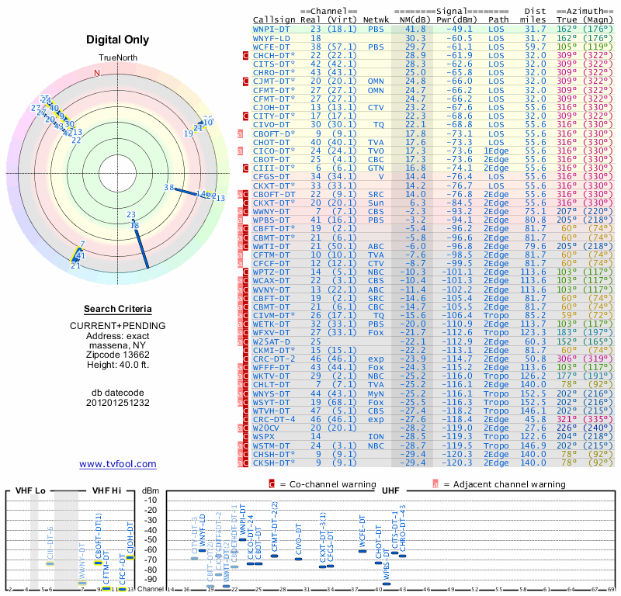Click the CJOH-DT callsign entry

pyautogui.click(x=272, y=107)
